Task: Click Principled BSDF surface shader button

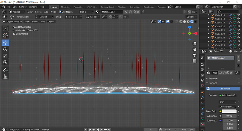Action: click(228, 95)
